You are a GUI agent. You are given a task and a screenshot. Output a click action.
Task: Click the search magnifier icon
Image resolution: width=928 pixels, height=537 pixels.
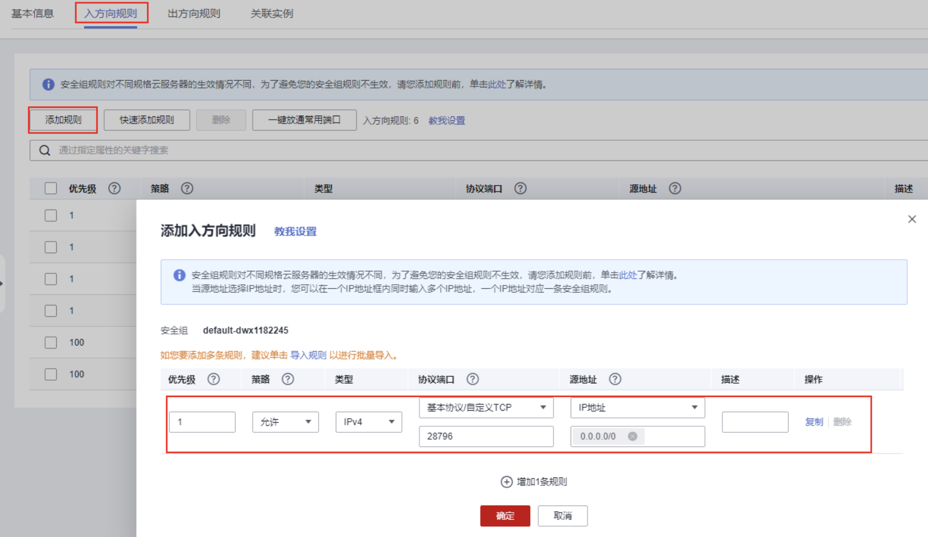click(x=45, y=150)
